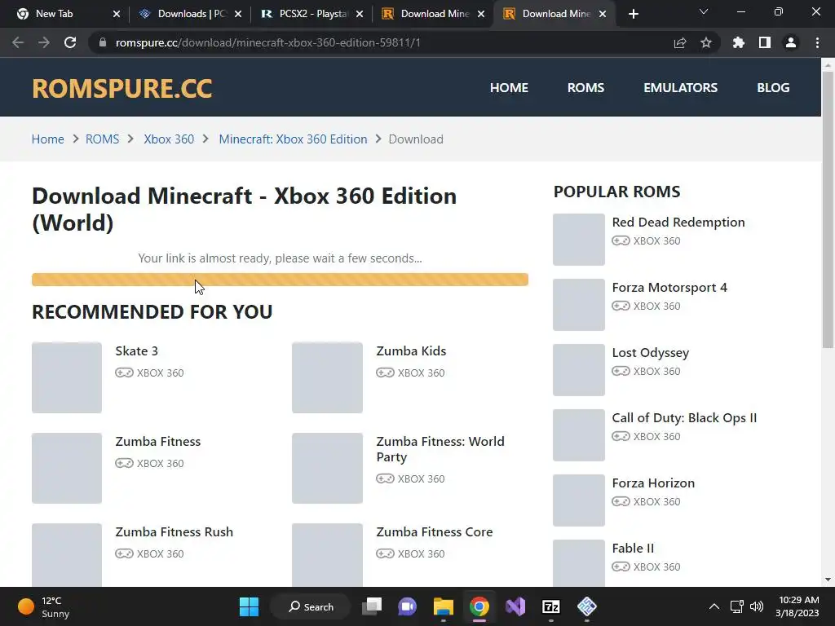835x626 pixels.
Task: Close the PCSX2 Playstation tab
Action: pos(360,14)
